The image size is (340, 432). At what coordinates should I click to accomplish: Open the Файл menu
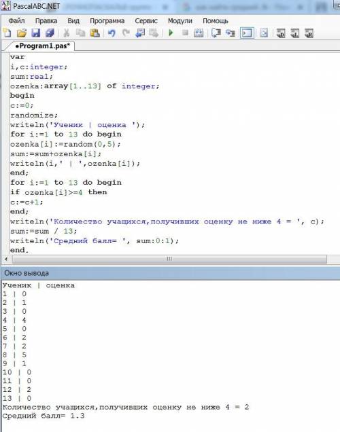pyautogui.click(x=16, y=21)
